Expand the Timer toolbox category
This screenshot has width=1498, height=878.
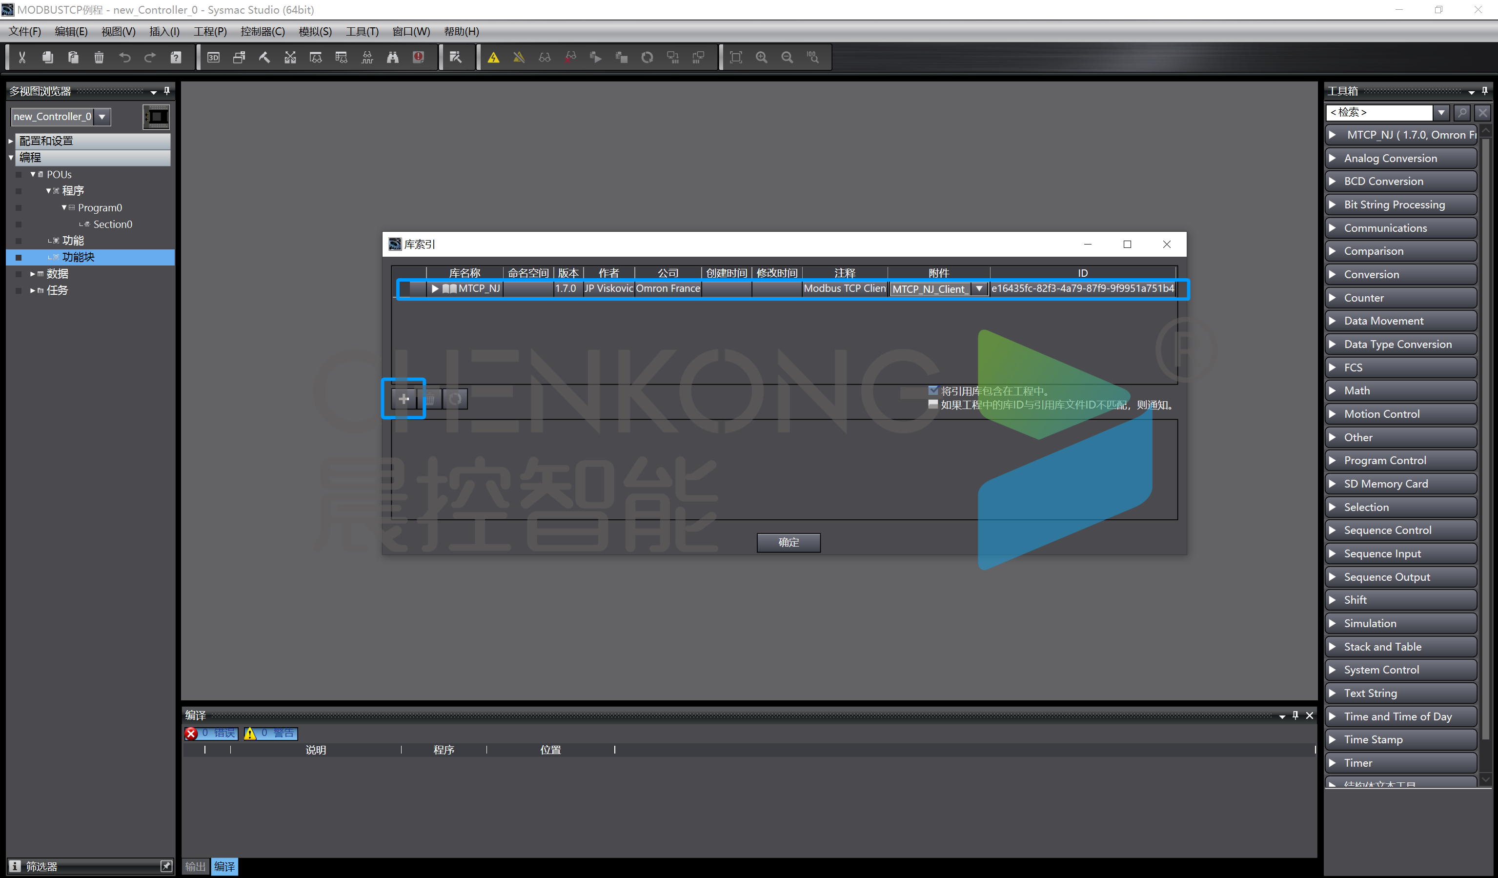point(1332,763)
